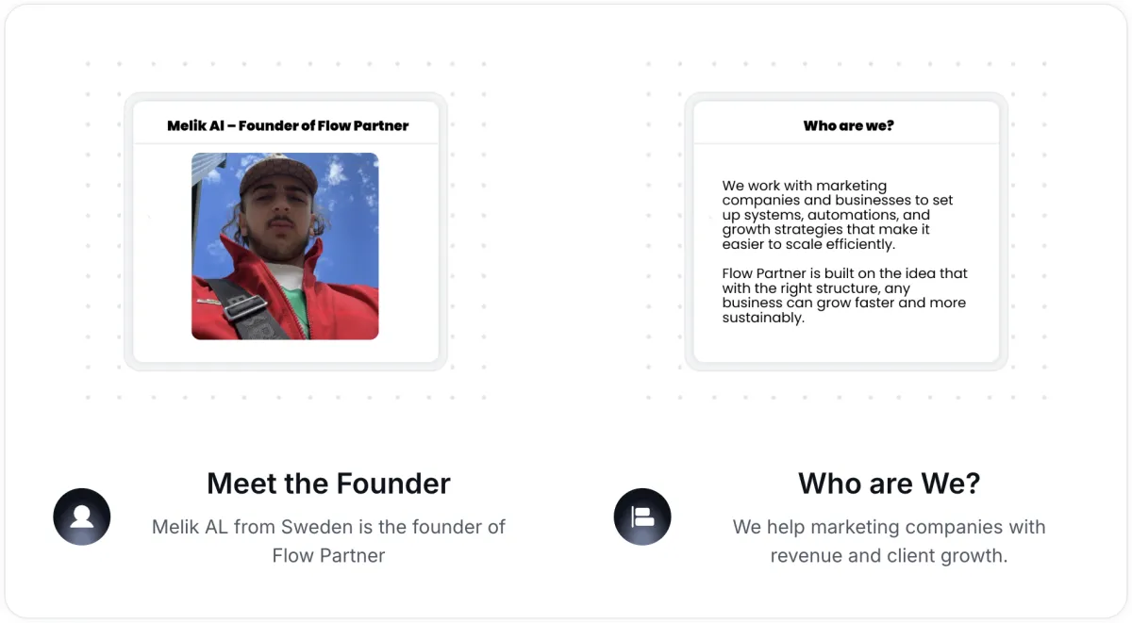Click 'Flow Partner' text below Meet the Founder
This screenshot has height=623, width=1132.
pos(328,555)
